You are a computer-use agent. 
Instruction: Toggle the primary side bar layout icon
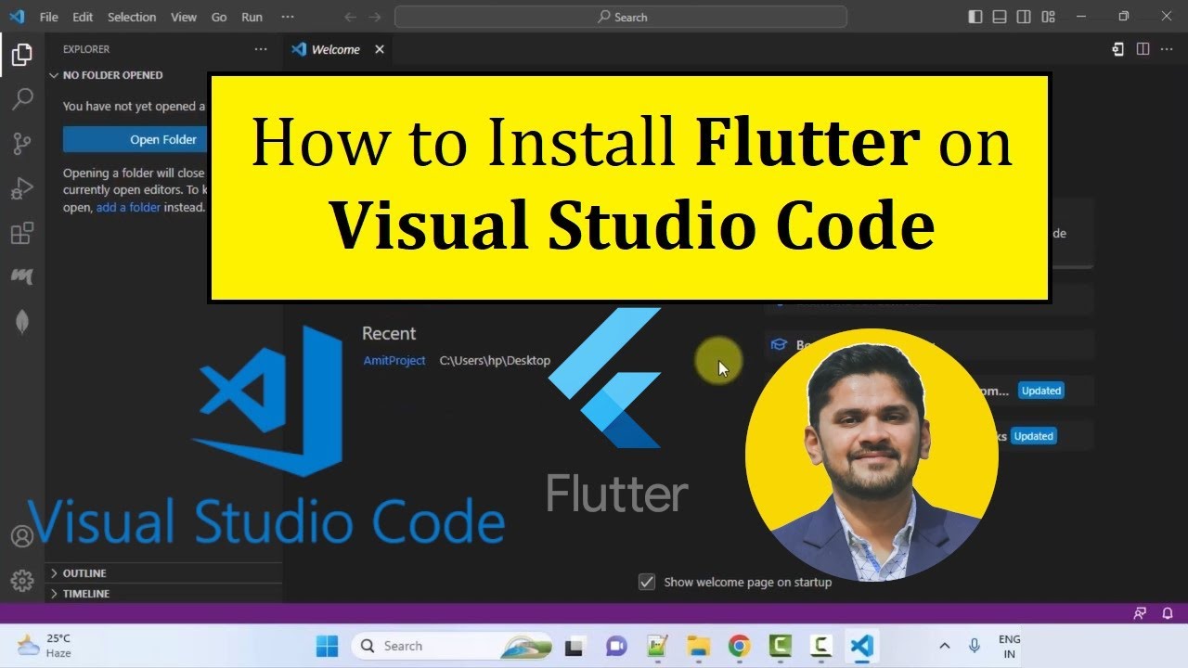point(975,17)
